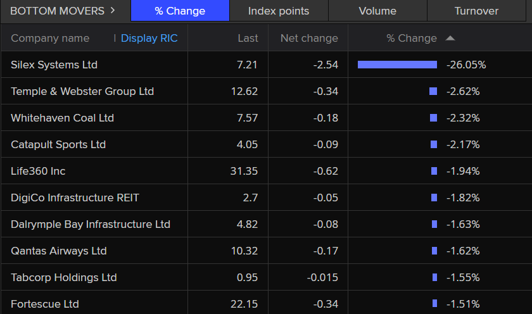This screenshot has width=532, height=314.
Task: Expand the BOTTOM MOVERS chevron
Action: [x=113, y=10]
